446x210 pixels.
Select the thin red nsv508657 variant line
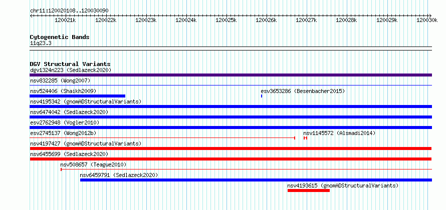point(247,169)
